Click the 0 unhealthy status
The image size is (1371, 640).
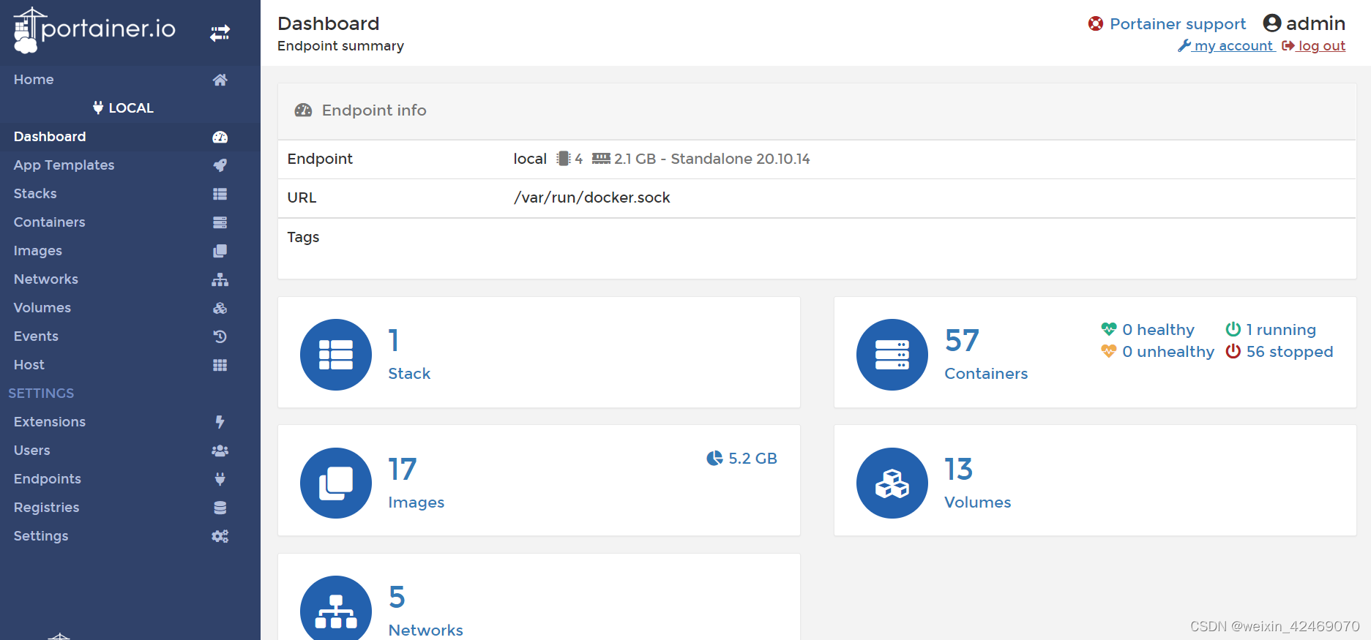(x=1158, y=351)
